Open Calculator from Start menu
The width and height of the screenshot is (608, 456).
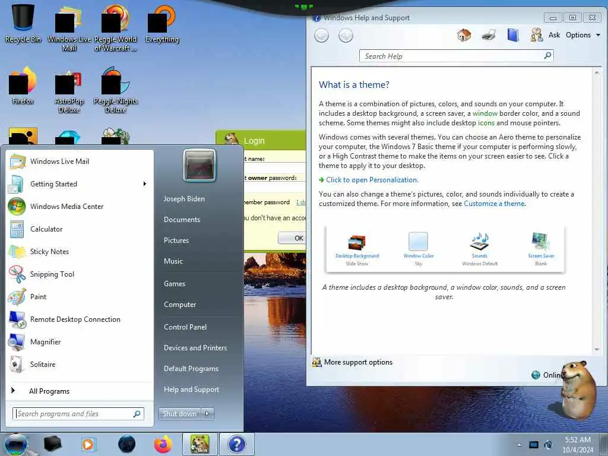coord(80,229)
